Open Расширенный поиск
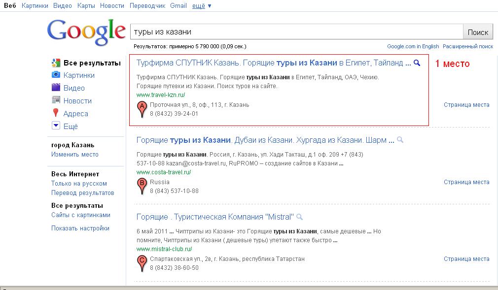 468,46
